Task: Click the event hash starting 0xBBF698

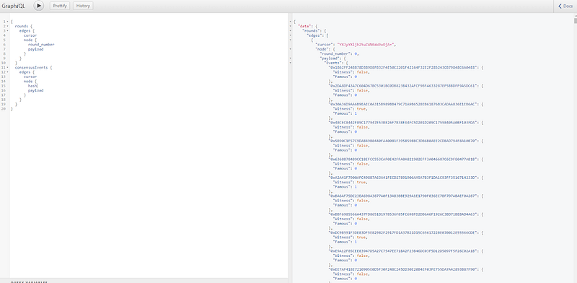Action: tap(404, 214)
